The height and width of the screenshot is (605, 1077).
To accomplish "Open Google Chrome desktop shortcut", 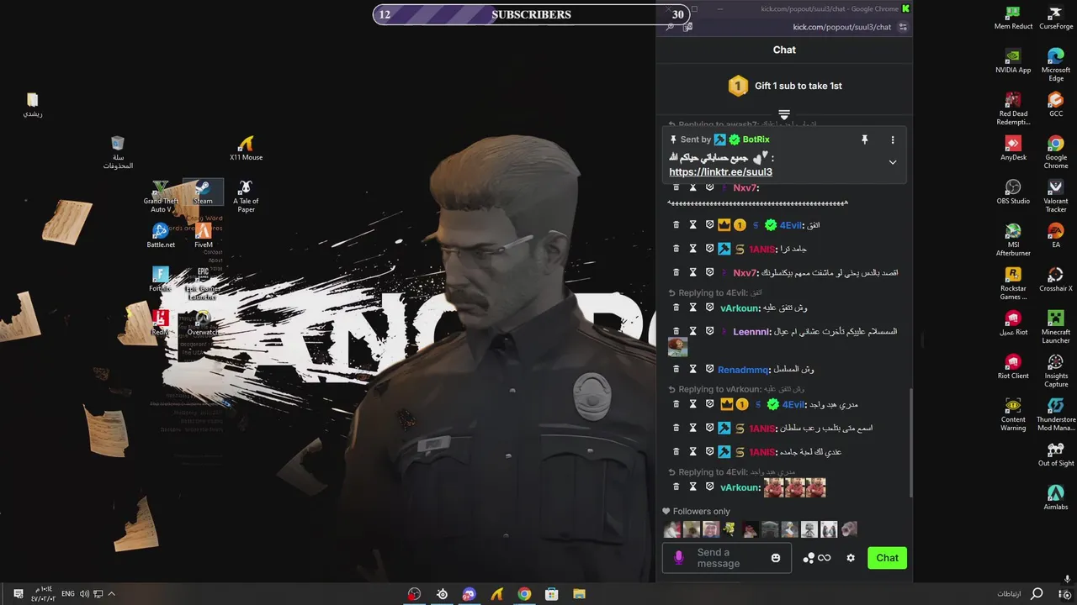I will tap(1056, 152).
